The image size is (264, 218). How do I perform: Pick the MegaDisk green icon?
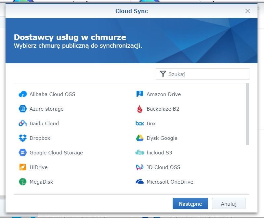click(22, 182)
